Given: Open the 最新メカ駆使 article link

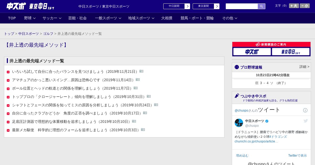Looking at the screenshot, I should click(x=76, y=130).
